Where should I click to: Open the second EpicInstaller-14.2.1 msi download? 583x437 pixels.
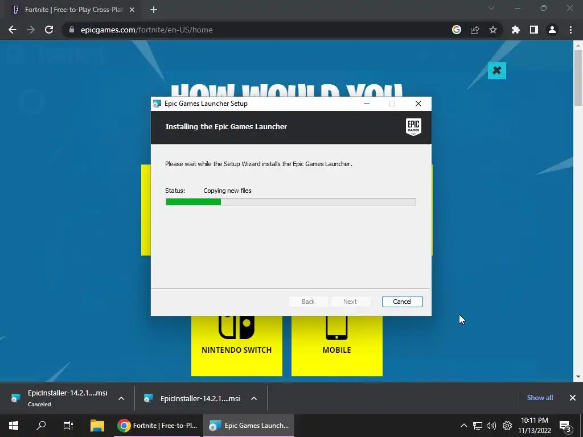click(x=194, y=398)
